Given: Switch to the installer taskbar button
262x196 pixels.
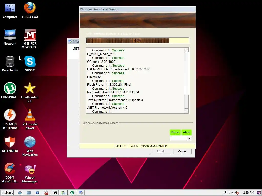Looking at the screenshot, I should click(81, 193).
